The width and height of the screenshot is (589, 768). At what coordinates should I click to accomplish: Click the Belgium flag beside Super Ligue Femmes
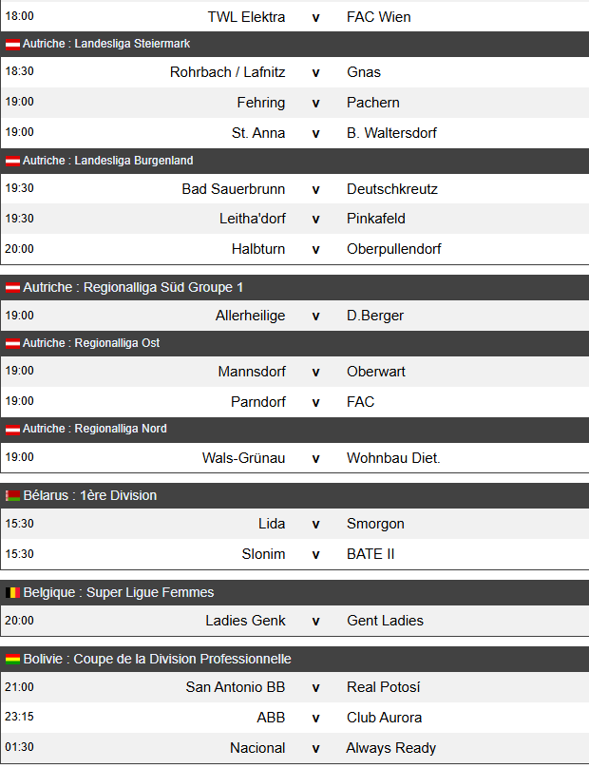click(12, 593)
